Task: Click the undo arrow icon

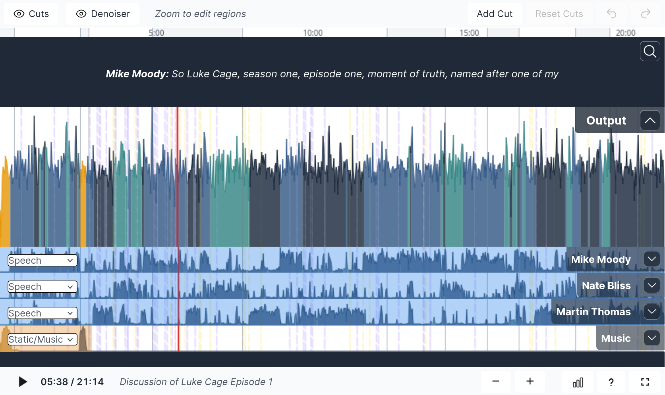Action: pos(611,14)
